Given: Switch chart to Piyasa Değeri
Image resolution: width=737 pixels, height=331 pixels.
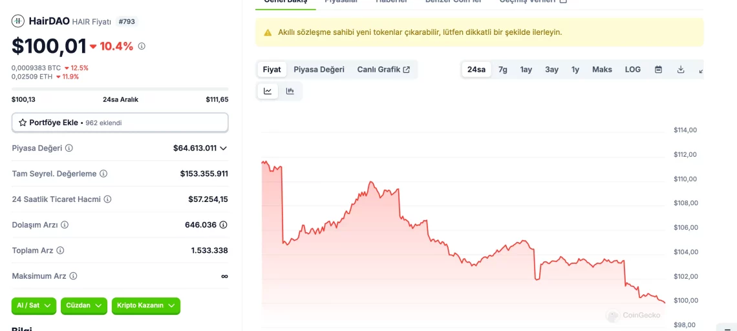Looking at the screenshot, I should pos(319,70).
